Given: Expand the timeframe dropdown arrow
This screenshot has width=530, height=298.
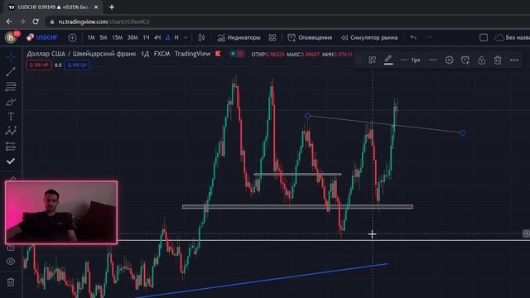Looking at the screenshot, I should 185,38.
